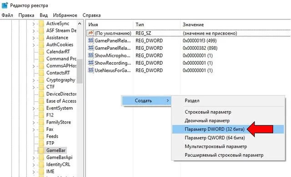Click the Cryptography folder icon
291x177 pixels.
[x=41, y=80]
